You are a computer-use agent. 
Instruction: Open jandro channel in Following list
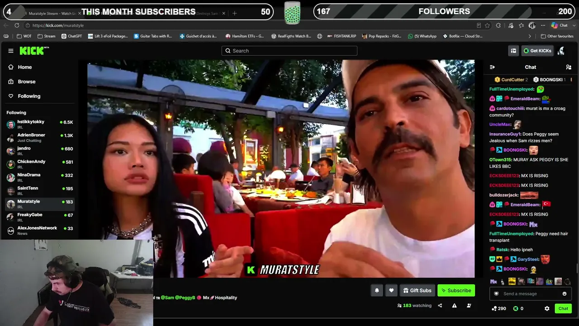[x=40, y=151]
